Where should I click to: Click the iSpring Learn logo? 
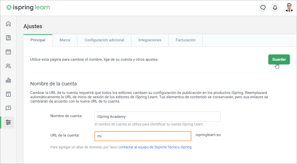pos(28,8)
